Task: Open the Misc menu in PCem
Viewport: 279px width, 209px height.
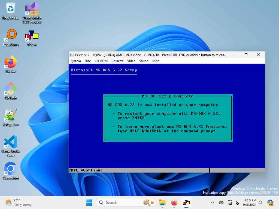Action: coord(156,61)
